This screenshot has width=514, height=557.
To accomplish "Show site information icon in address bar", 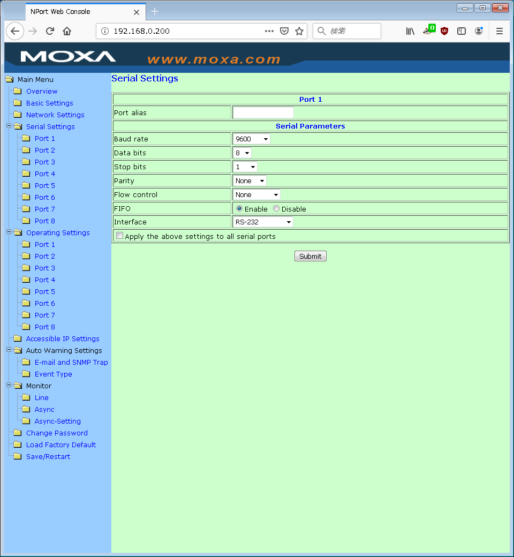I will point(105,31).
